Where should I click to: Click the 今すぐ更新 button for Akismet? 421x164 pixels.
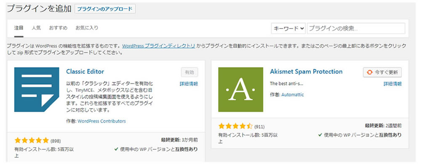point(382,72)
